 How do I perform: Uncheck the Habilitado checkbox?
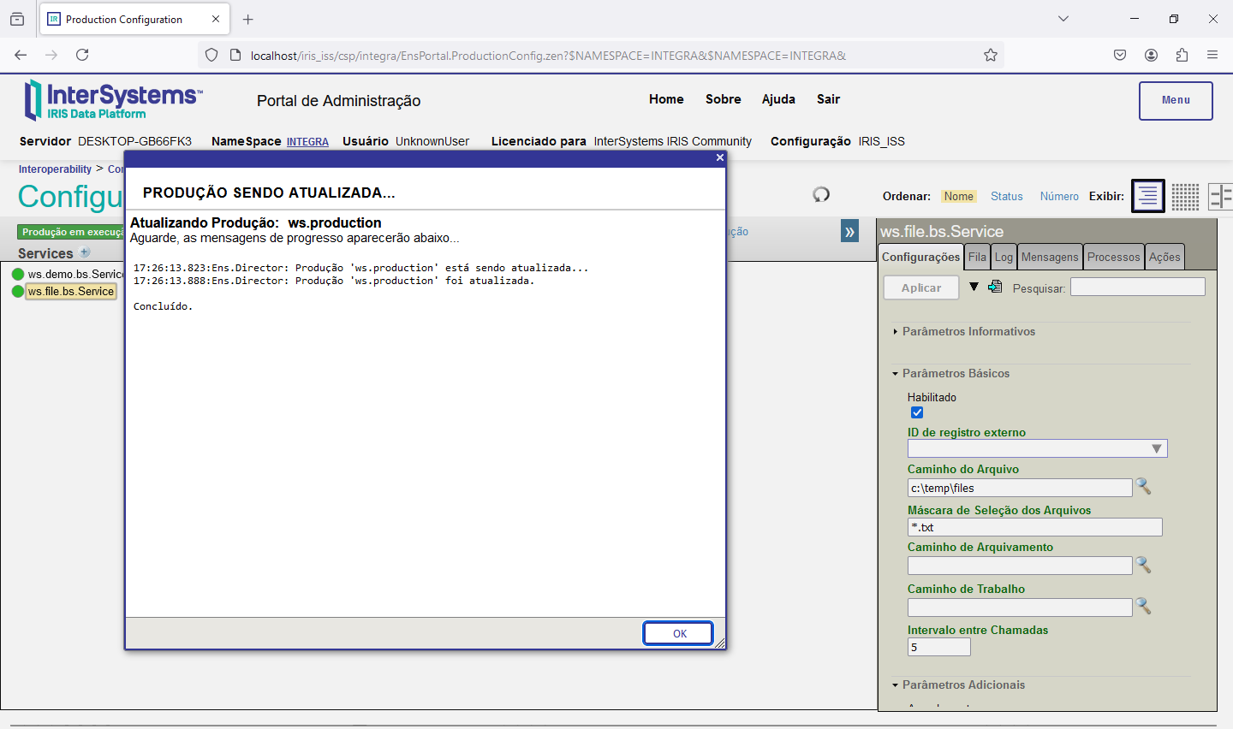(917, 412)
